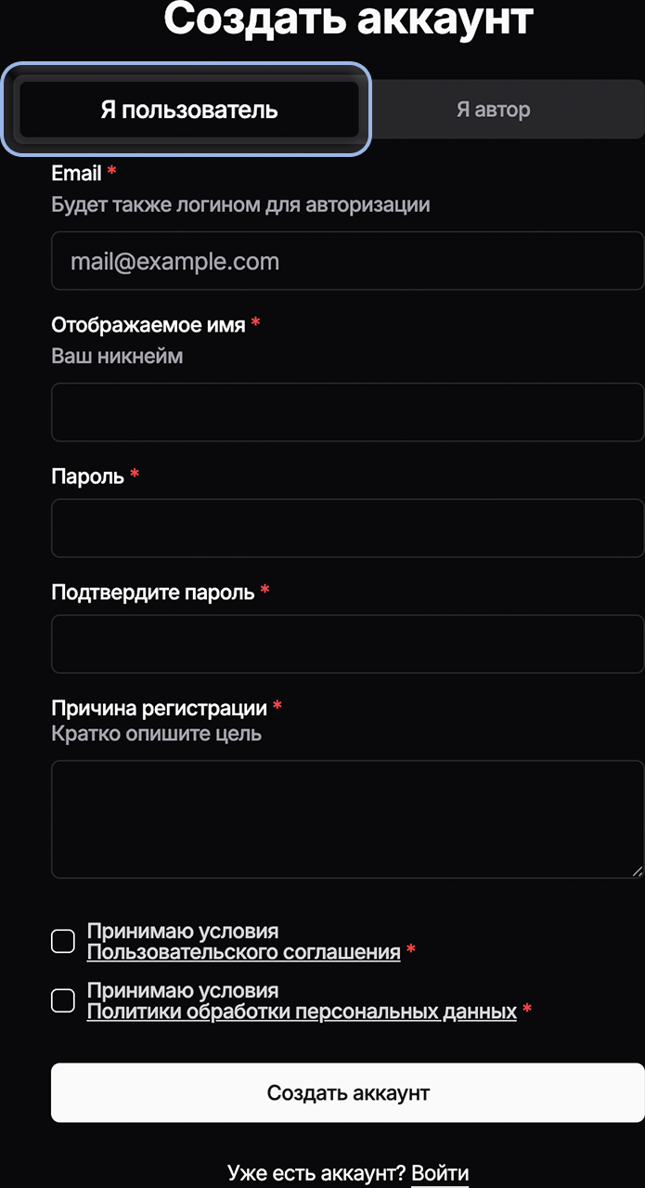645x1188 pixels.
Task: Click the "Отображаемое имя" field label
Action: [148, 325]
